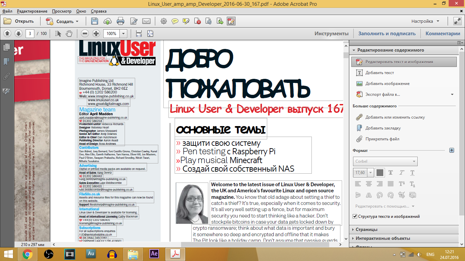The height and width of the screenshot is (261, 465).
Task: Open the font size 17,60 dropdown arrow
Action: 370,173
